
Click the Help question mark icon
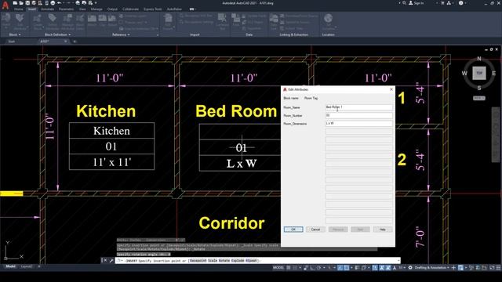461,3
